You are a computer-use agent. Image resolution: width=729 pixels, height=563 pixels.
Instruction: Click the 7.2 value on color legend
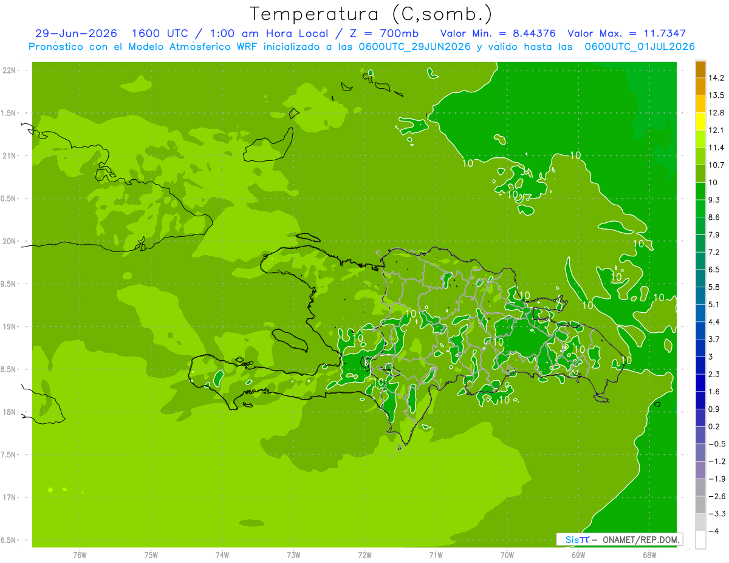(x=714, y=252)
